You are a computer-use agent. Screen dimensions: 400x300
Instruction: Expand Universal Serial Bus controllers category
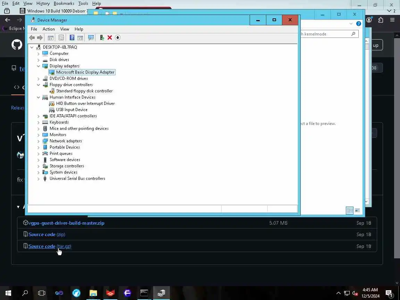38,178
